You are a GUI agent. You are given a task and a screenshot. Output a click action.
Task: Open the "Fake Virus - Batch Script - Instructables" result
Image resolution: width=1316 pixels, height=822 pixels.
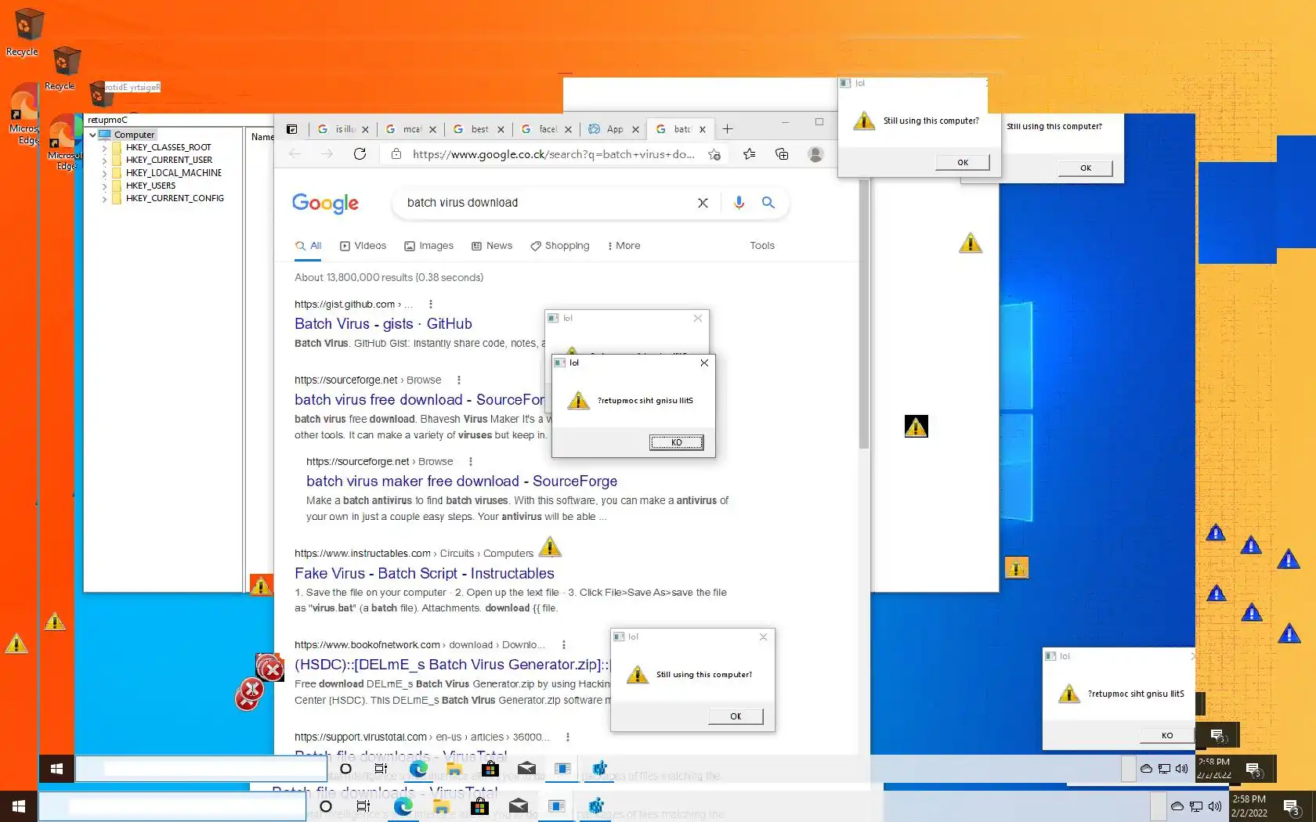click(x=424, y=574)
